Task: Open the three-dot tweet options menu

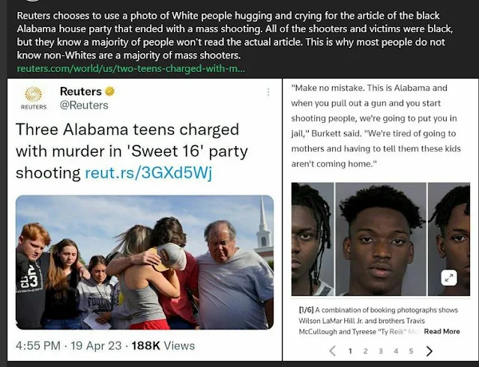Action: tap(268, 92)
